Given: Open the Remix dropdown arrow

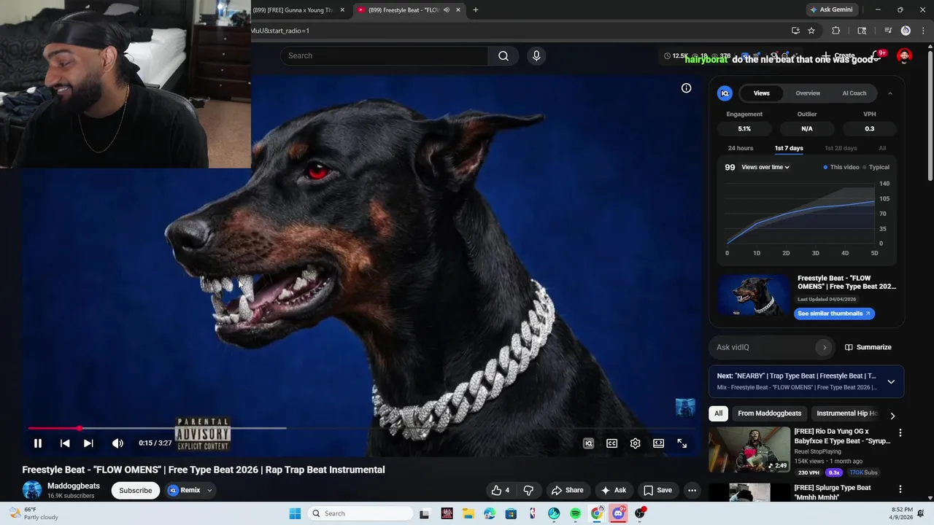Looking at the screenshot, I should pos(209,490).
